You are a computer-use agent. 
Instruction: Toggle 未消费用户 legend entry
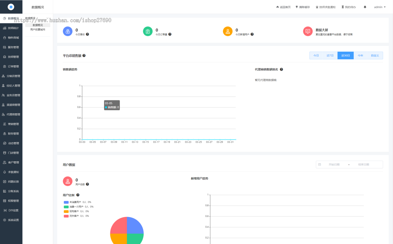pyautogui.click(x=78, y=202)
